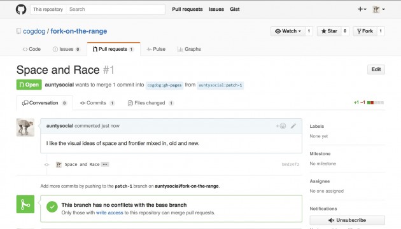
Task: Star this repository
Action: tap(329, 31)
